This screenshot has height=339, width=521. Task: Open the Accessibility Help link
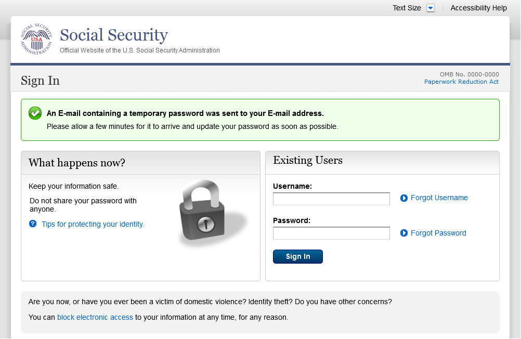click(x=478, y=8)
